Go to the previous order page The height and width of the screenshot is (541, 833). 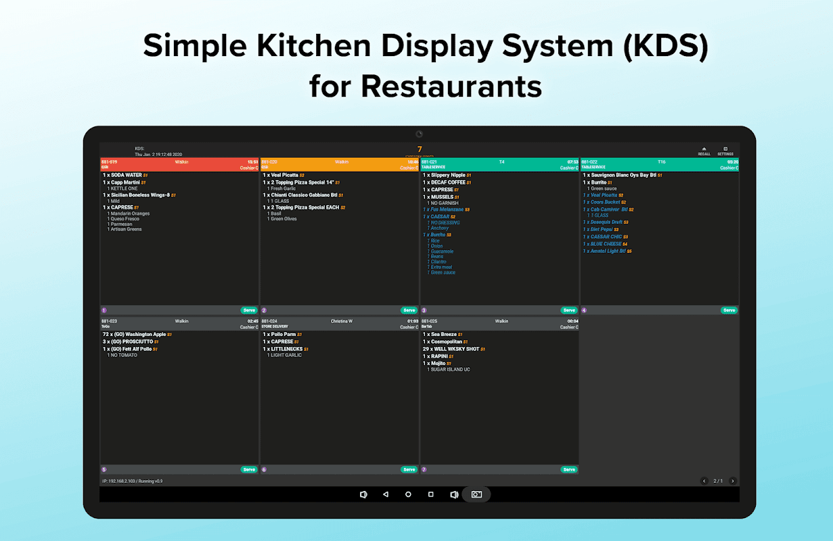[704, 481]
